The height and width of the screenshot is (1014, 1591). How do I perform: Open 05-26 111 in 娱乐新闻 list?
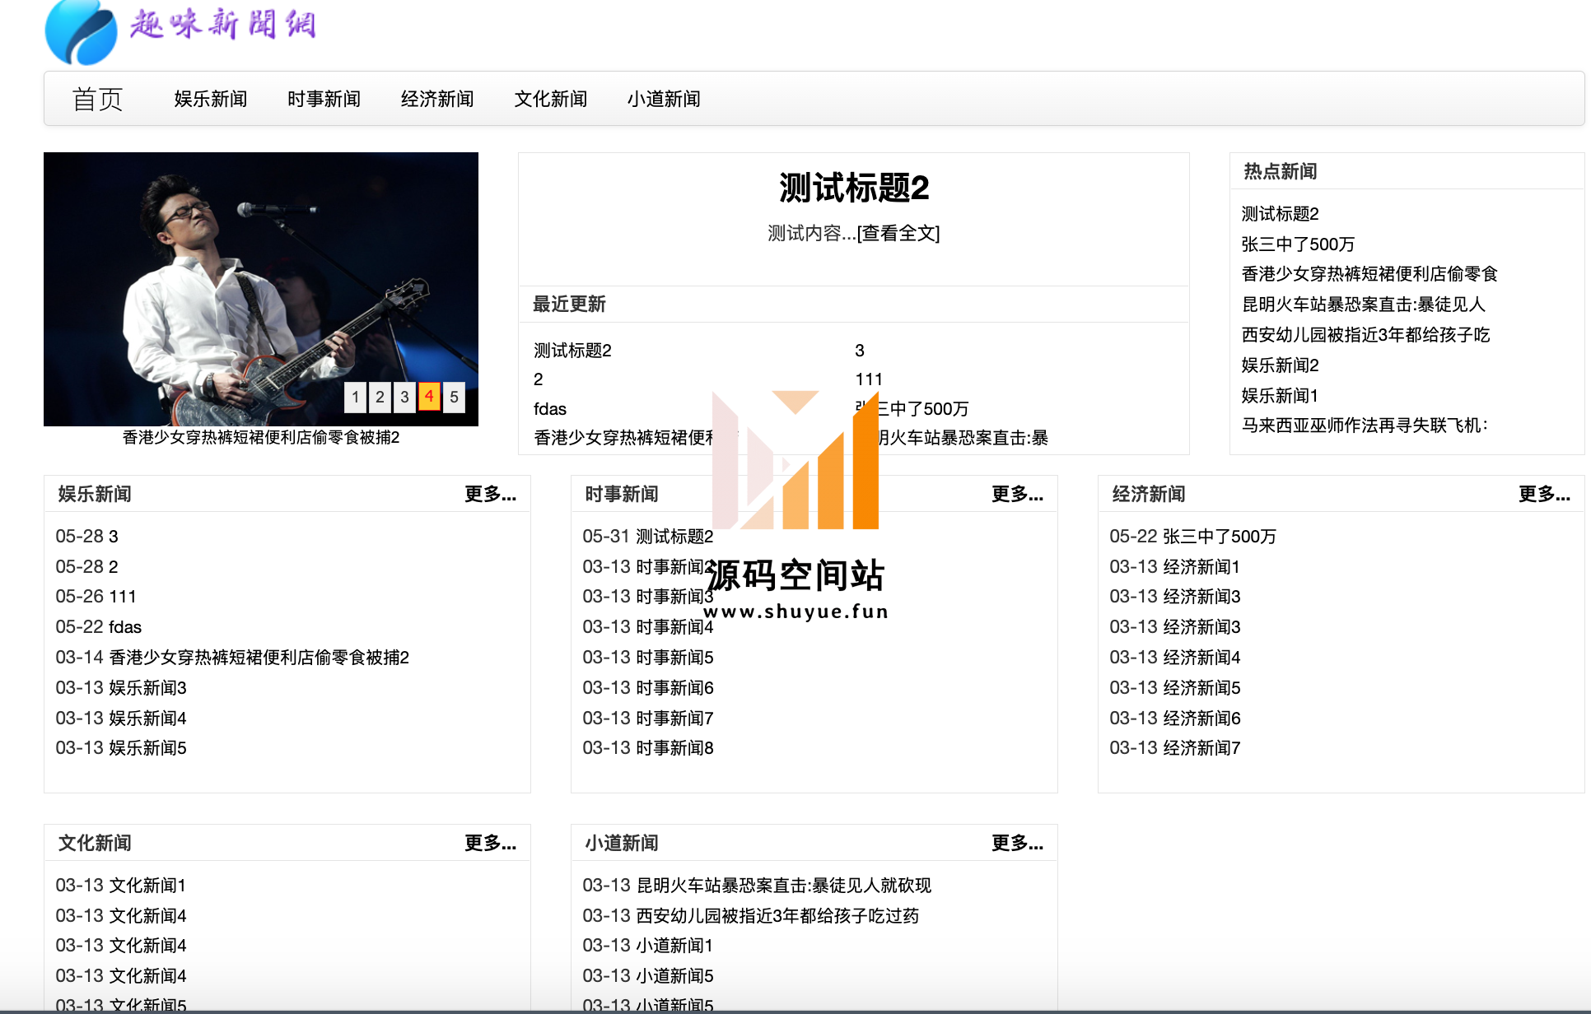96,597
